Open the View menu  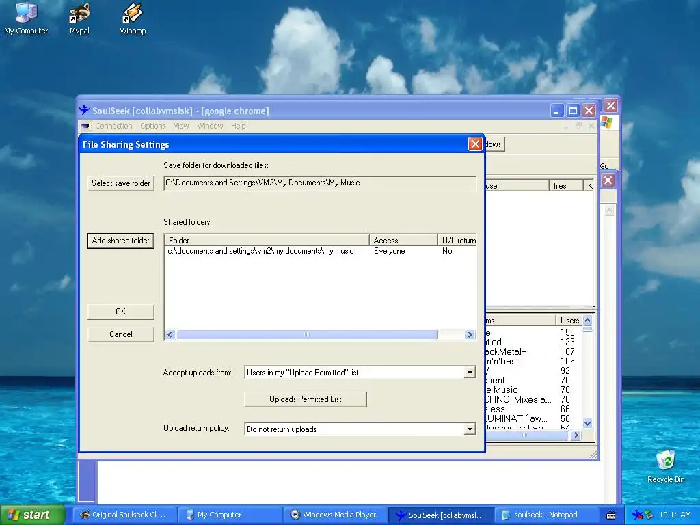coord(181,126)
